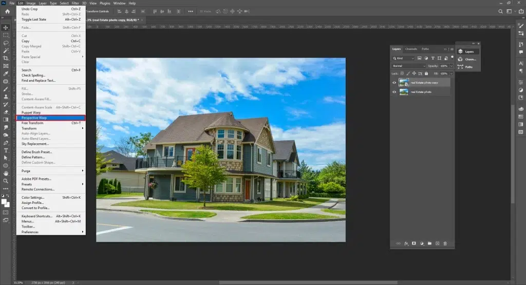This screenshot has height=285, width=526.
Task: Open the Filter menu
Action: 75,3
